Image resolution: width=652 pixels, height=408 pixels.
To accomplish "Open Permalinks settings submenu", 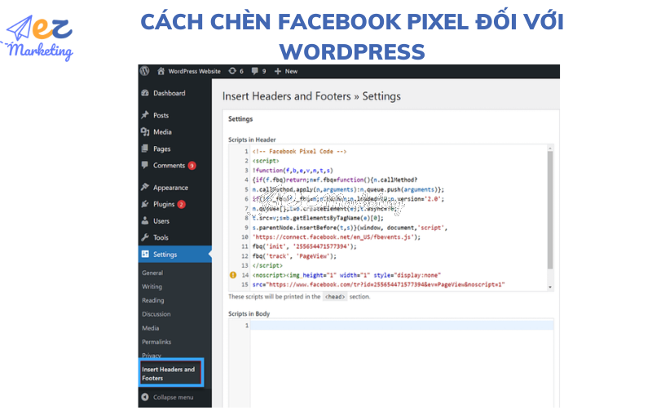I will 156,342.
